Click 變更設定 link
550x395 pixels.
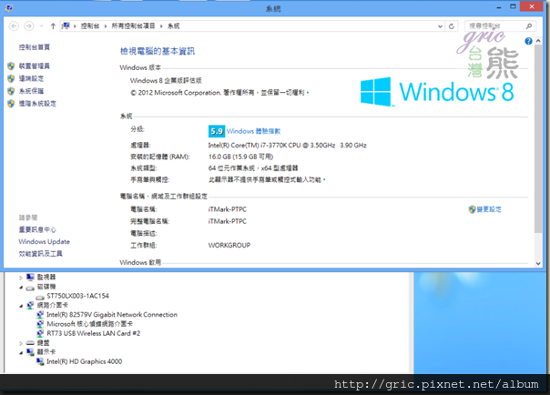pyautogui.click(x=489, y=209)
